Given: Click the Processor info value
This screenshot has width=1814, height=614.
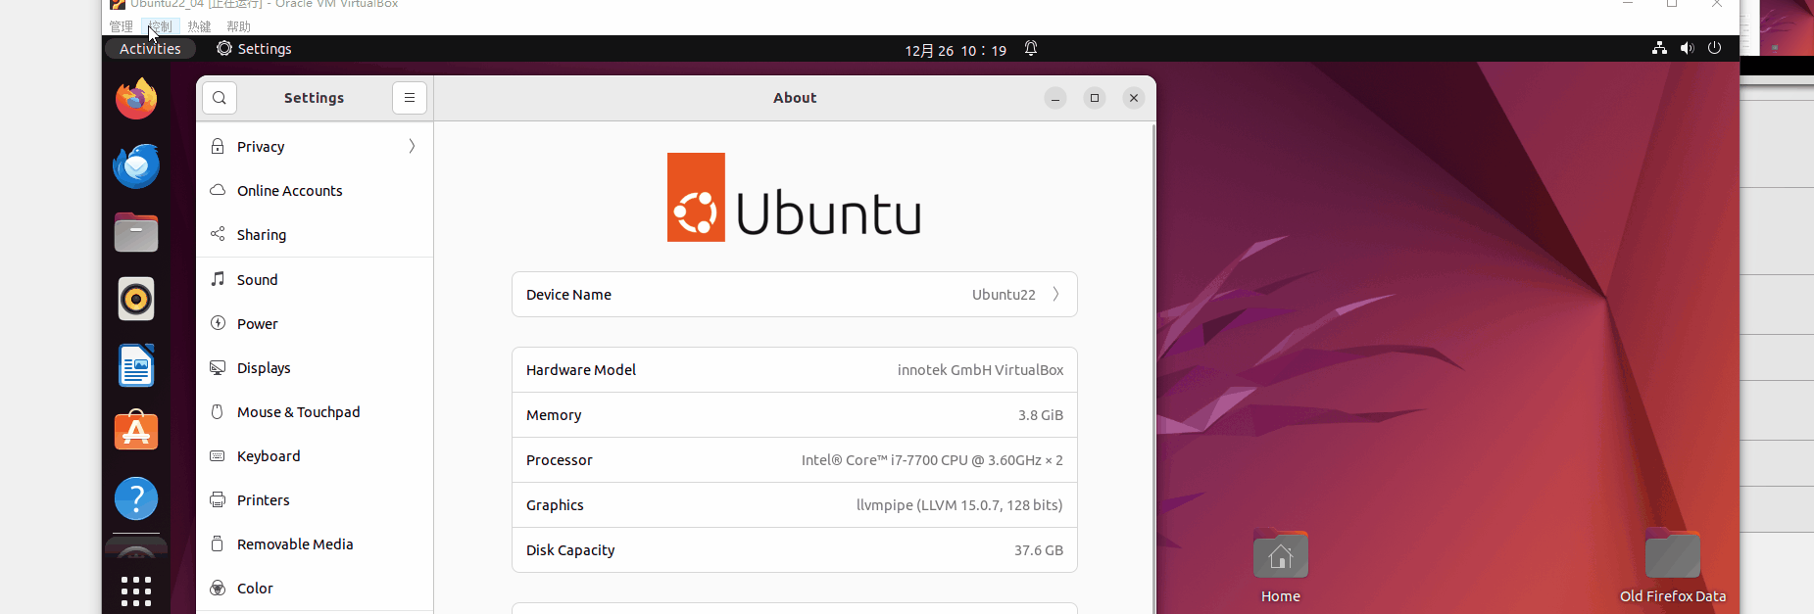Looking at the screenshot, I should tap(932, 460).
